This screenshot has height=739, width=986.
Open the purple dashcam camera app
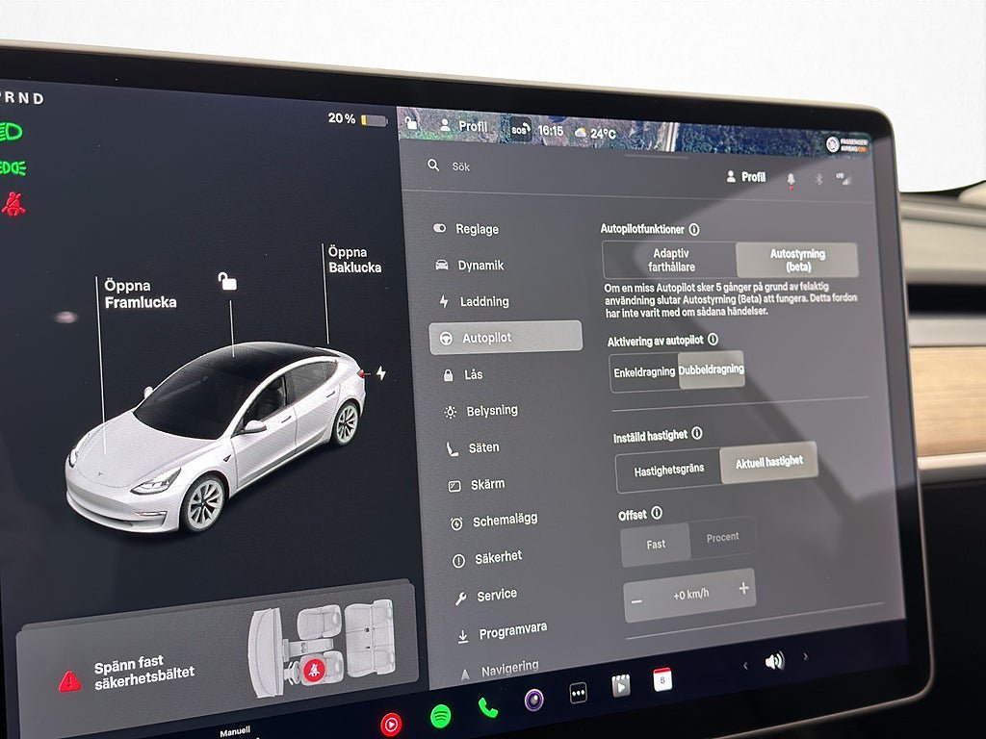point(533,700)
